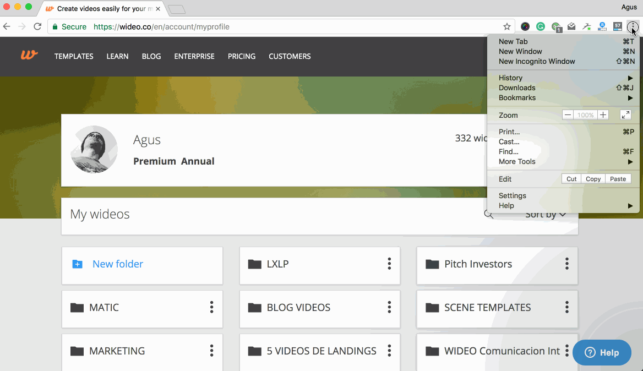Click the Grammarly extension icon
The width and height of the screenshot is (643, 371).
coord(541,26)
